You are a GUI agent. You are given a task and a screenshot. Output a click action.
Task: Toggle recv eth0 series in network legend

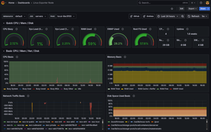(x=71, y=122)
